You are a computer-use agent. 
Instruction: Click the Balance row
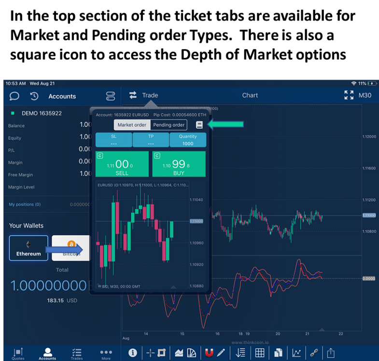[50, 125]
